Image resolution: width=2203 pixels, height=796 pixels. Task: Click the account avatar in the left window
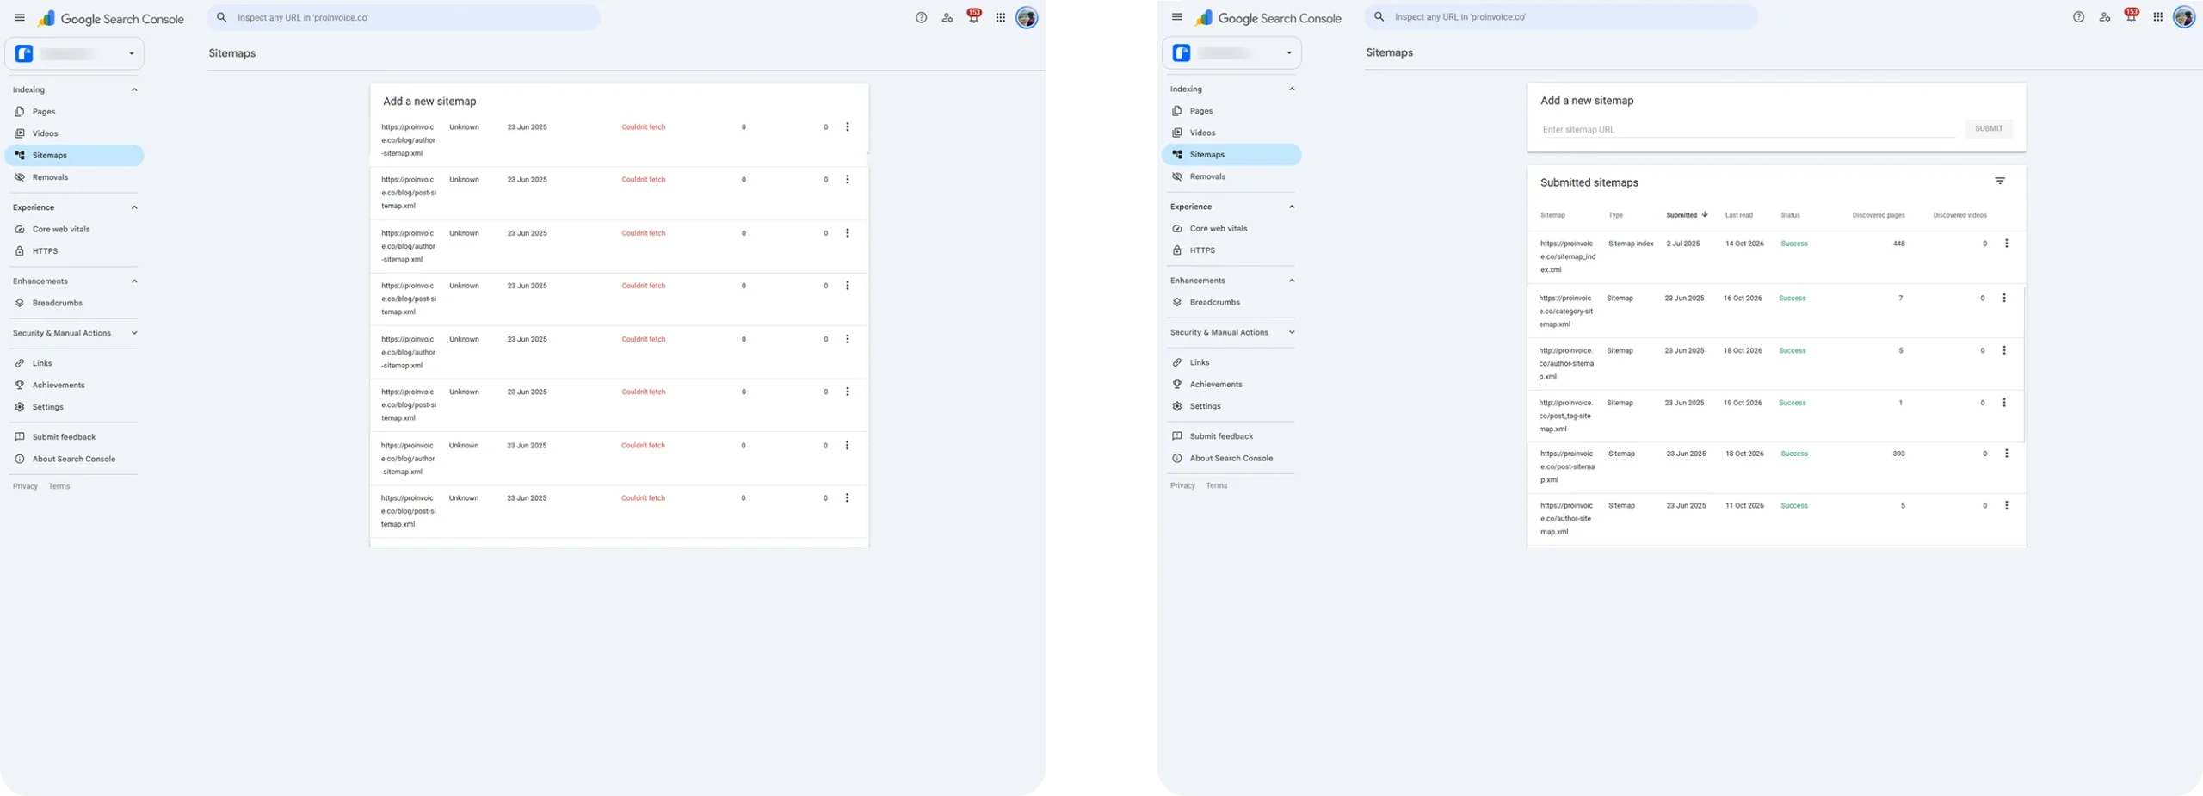(x=1027, y=18)
